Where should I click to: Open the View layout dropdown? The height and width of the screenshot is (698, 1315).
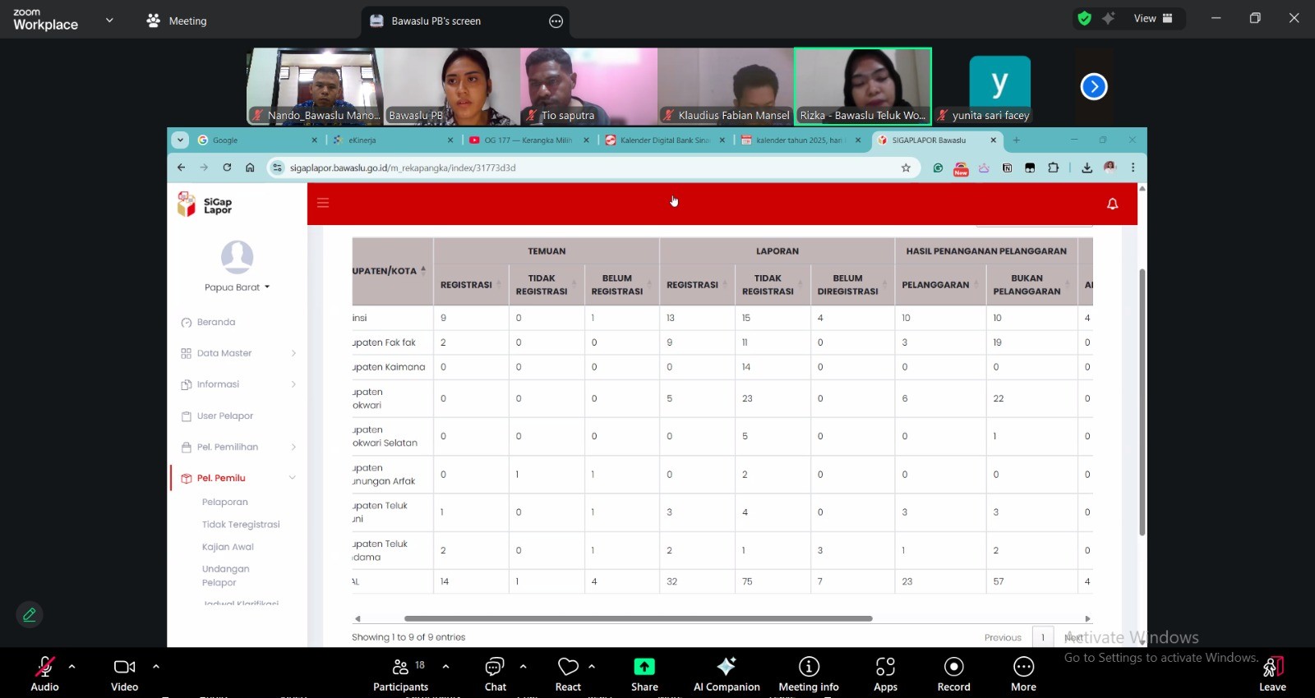click(1153, 19)
